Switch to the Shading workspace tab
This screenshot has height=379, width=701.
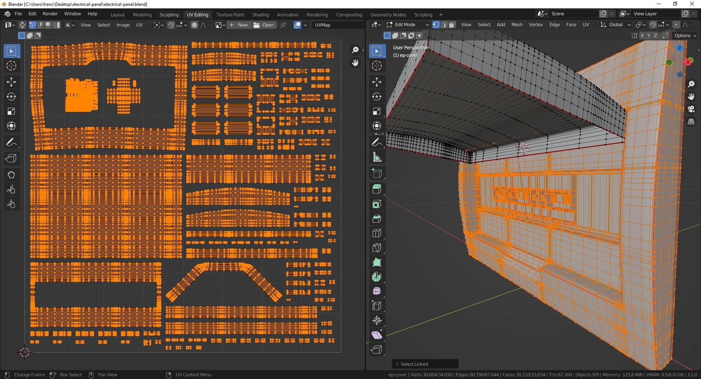click(260, 15)
